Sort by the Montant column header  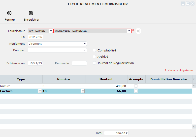coord(106,79)
